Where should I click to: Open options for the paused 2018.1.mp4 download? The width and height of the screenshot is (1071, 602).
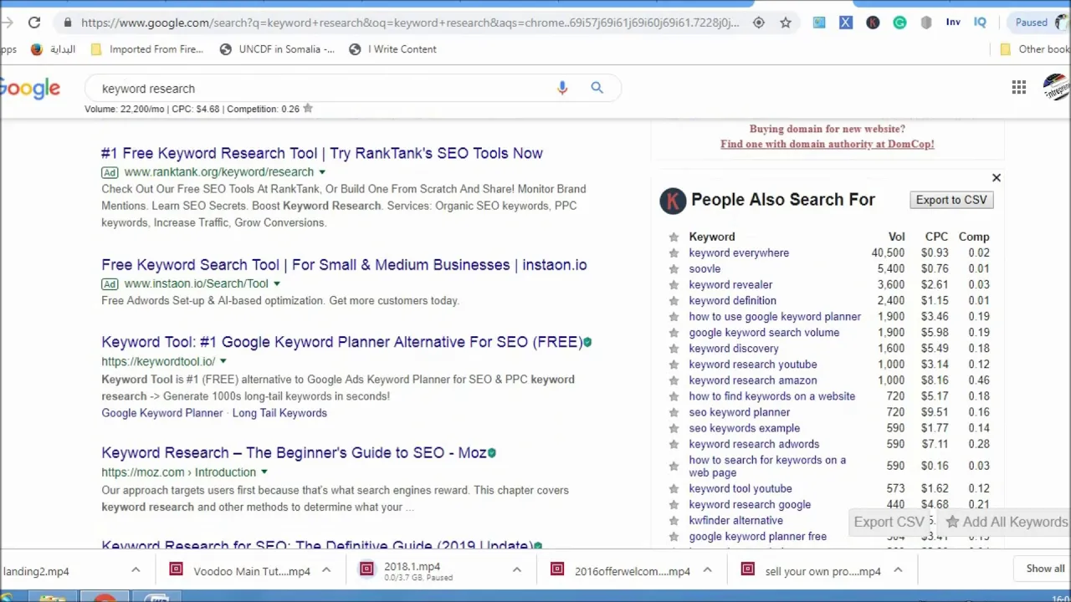coord(516,570)
